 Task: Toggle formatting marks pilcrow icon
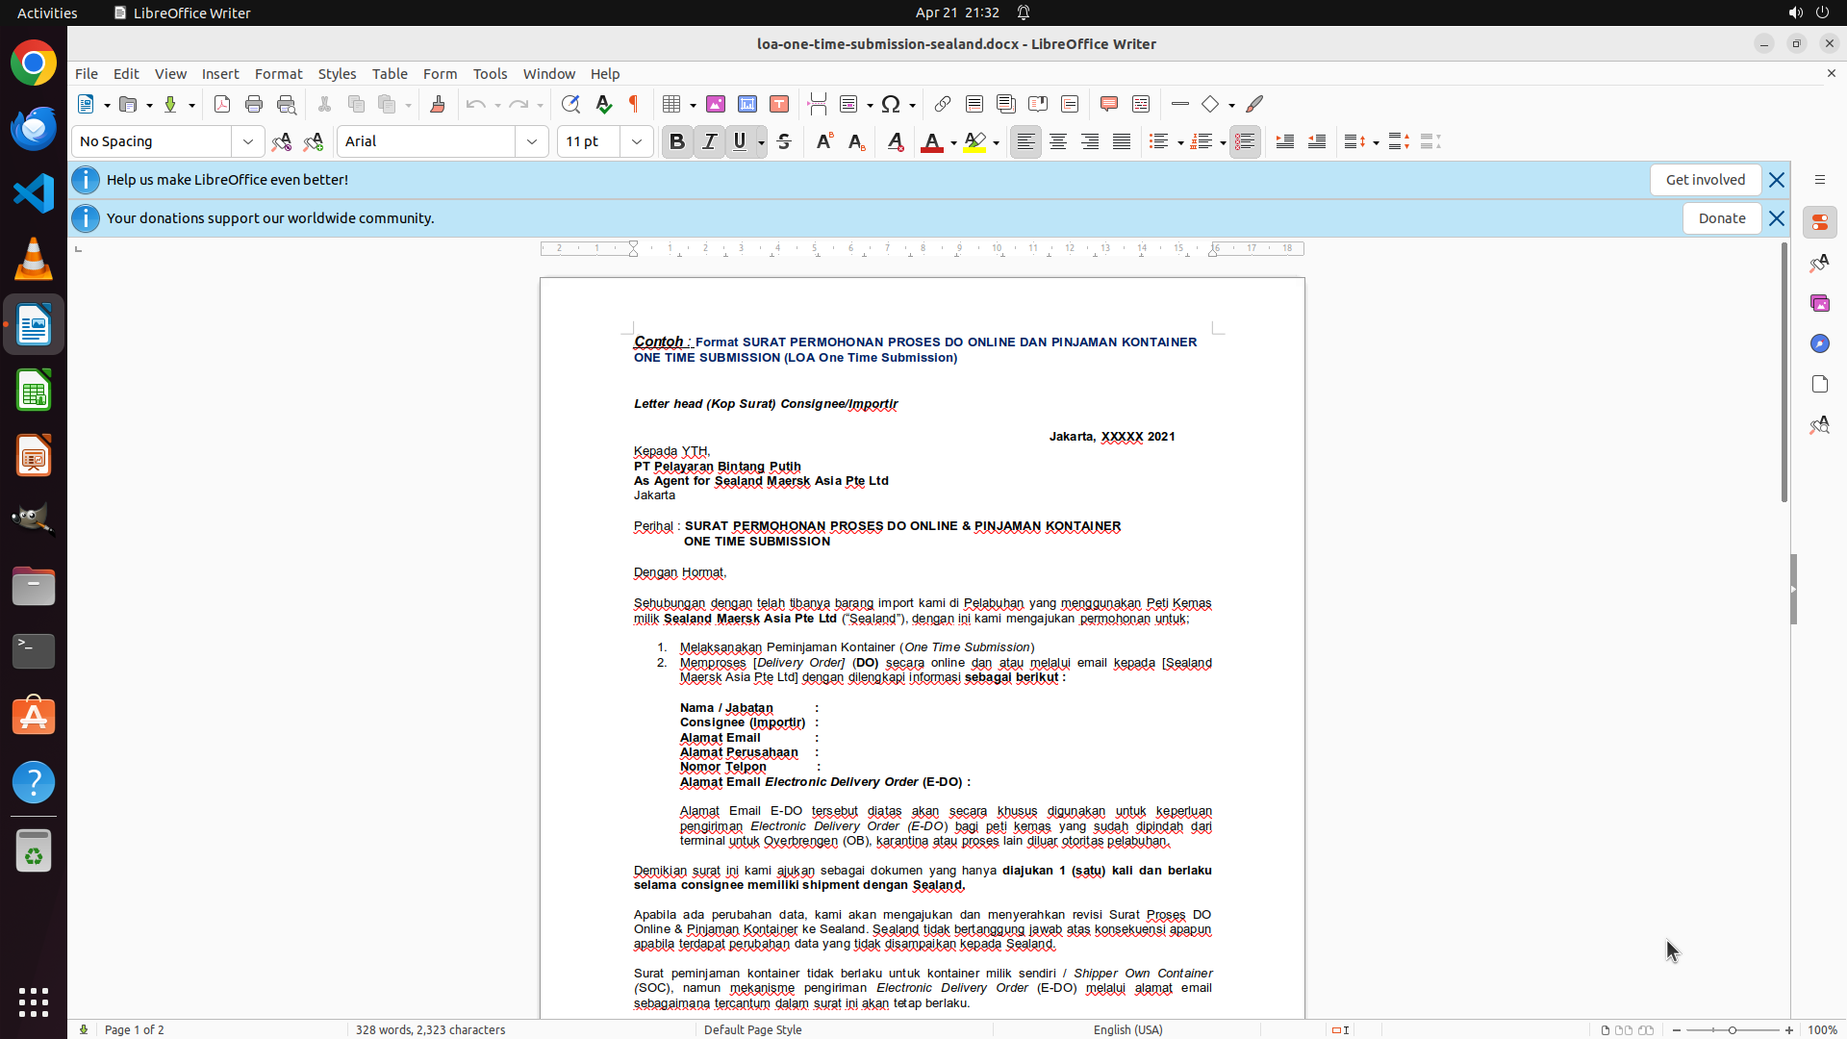(x=634, y=104)
